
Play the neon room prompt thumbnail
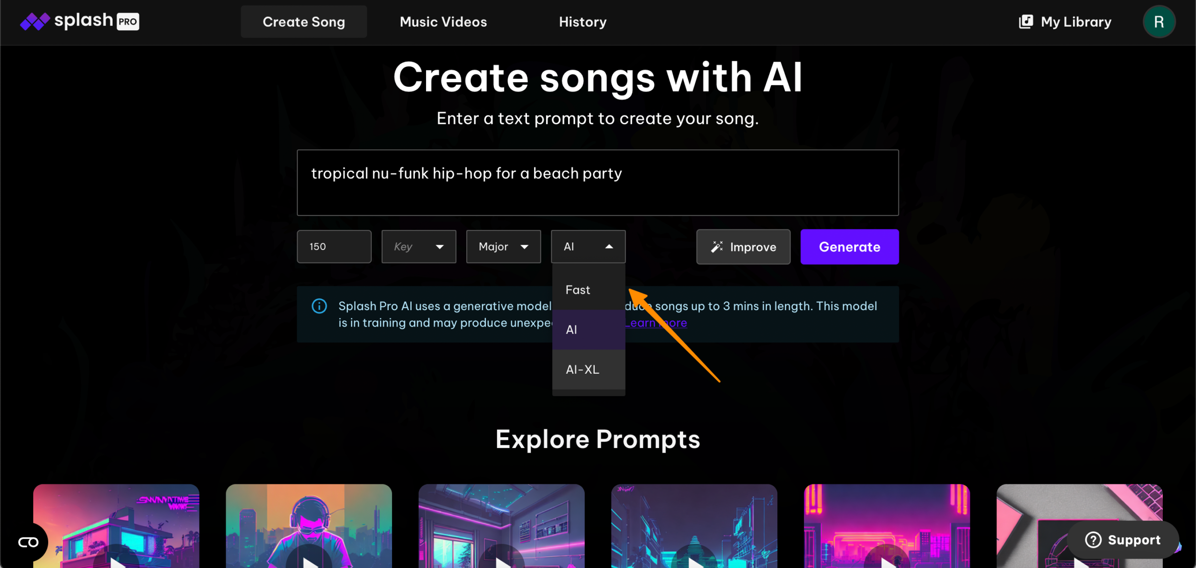502,560
